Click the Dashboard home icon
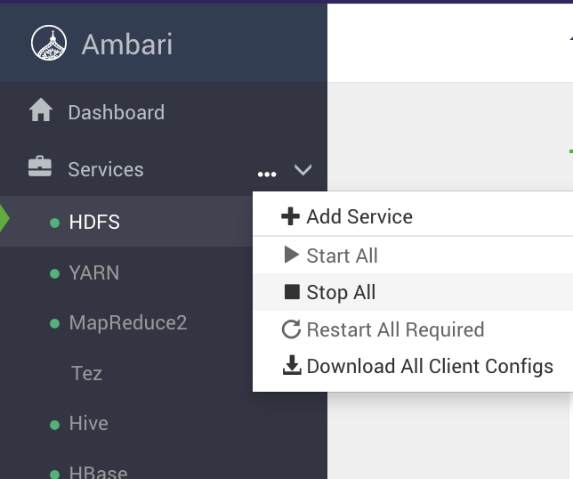The height and width of the screenshot is (479, 573). point(41,110)
